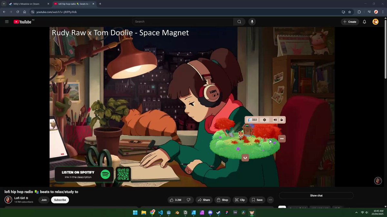Subscribe to Lofi Girl
Viewport: 387px width, 217px height.
pyautogui.click(x=60, y=200)
